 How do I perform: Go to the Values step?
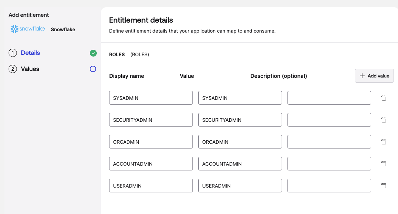pyautogui.click(x=30, y=69)
